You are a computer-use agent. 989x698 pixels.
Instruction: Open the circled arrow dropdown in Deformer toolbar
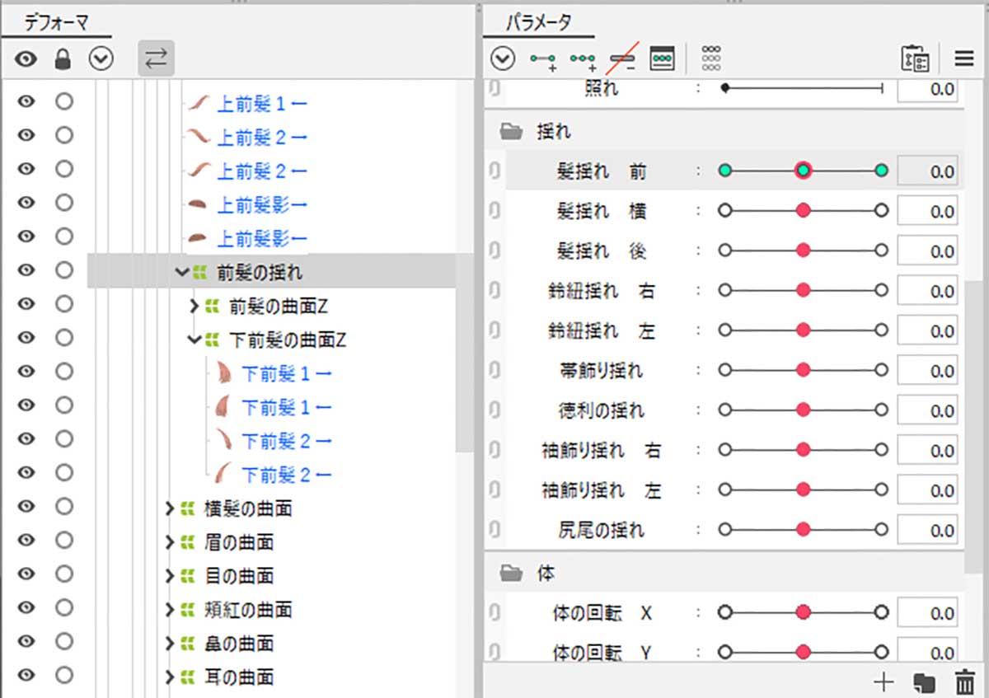click(101, 59)
